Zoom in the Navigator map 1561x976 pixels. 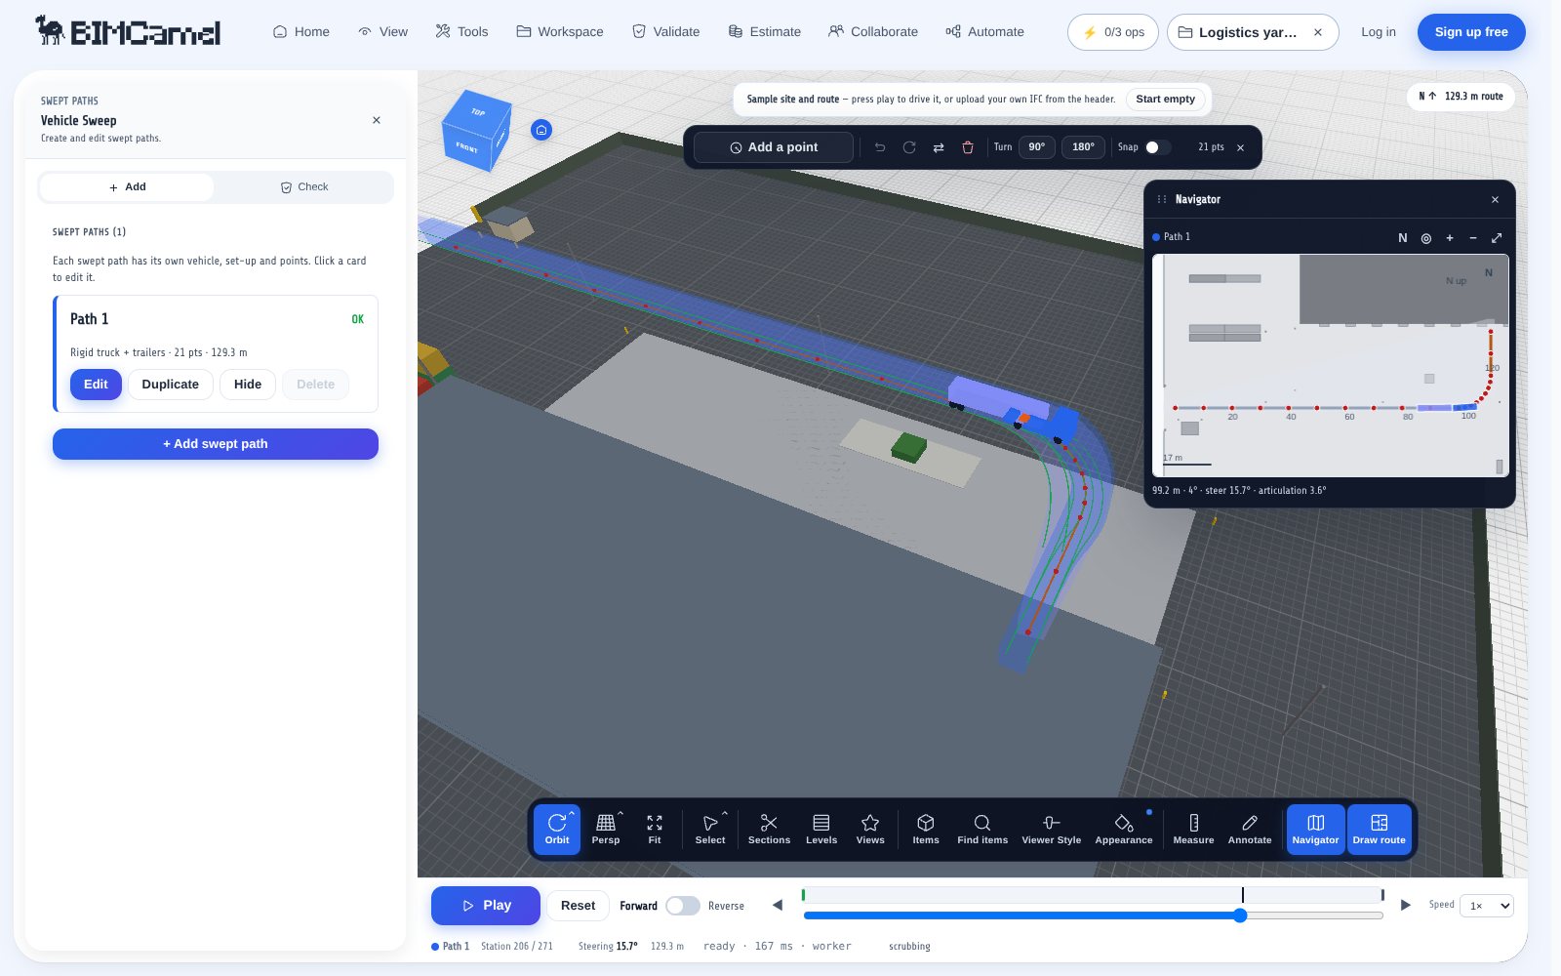1450,238
